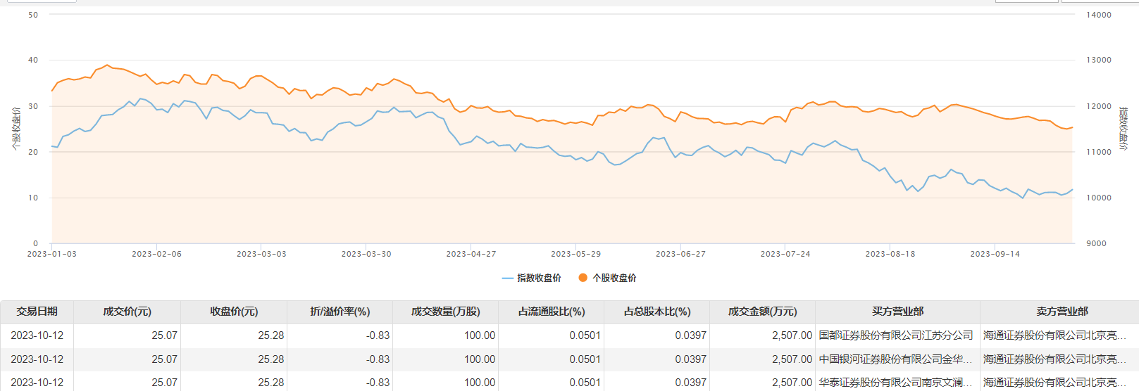Toggle the 个股收盘价 legend series
The height and width of the screenshot is (391, 1139).
pyautogui.click(x=607, y=278)
